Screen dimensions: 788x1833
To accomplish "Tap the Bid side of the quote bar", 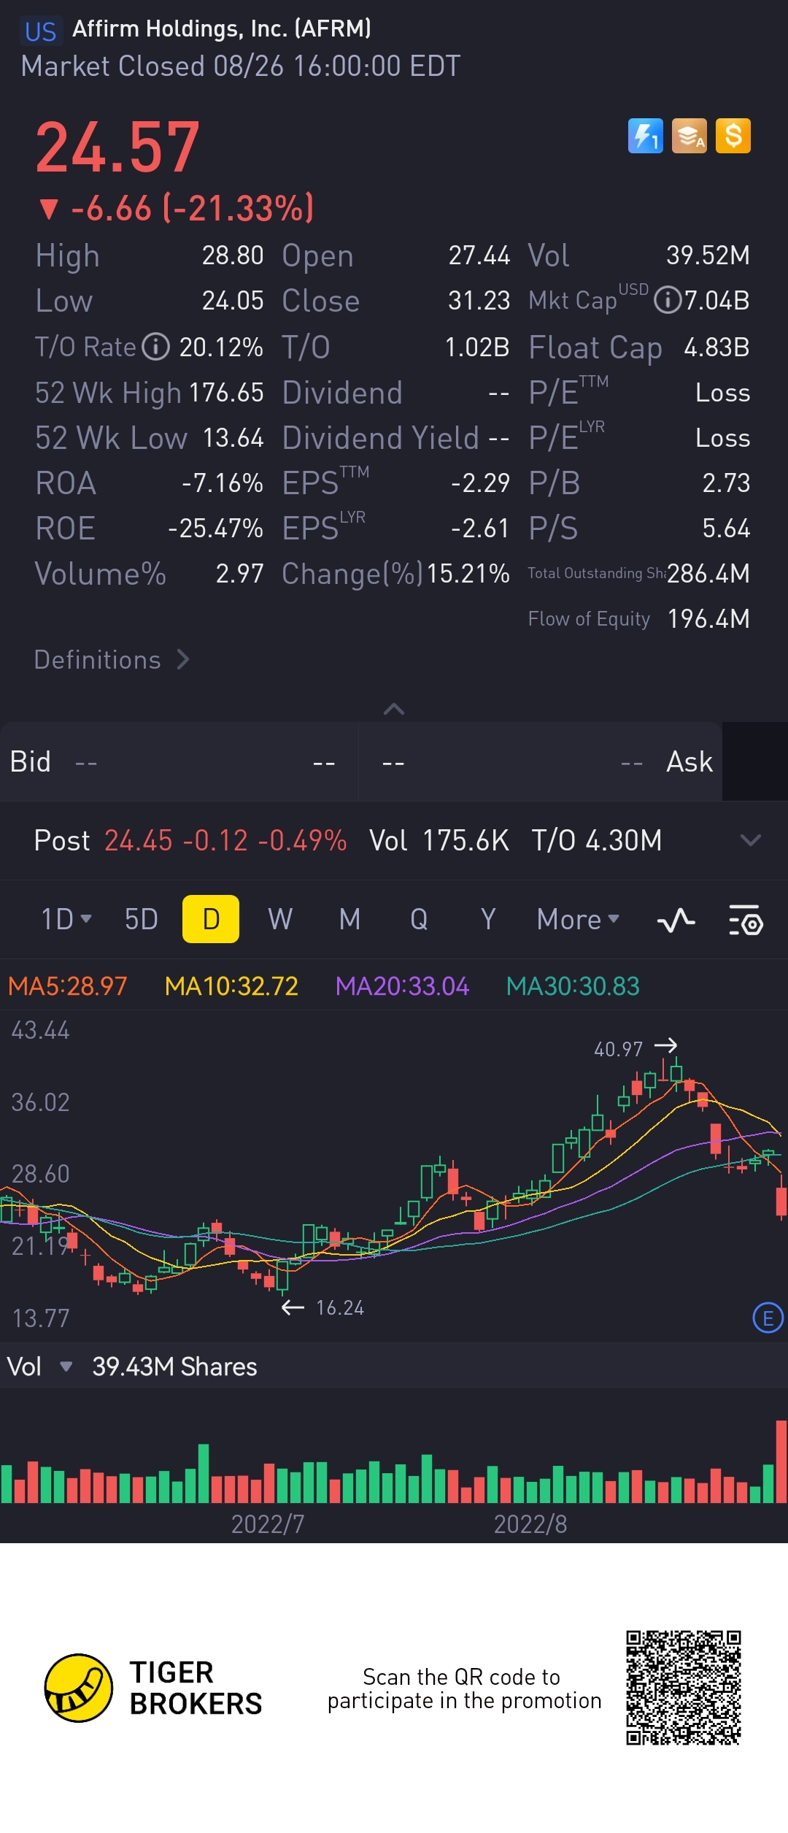I will [179, 762].
